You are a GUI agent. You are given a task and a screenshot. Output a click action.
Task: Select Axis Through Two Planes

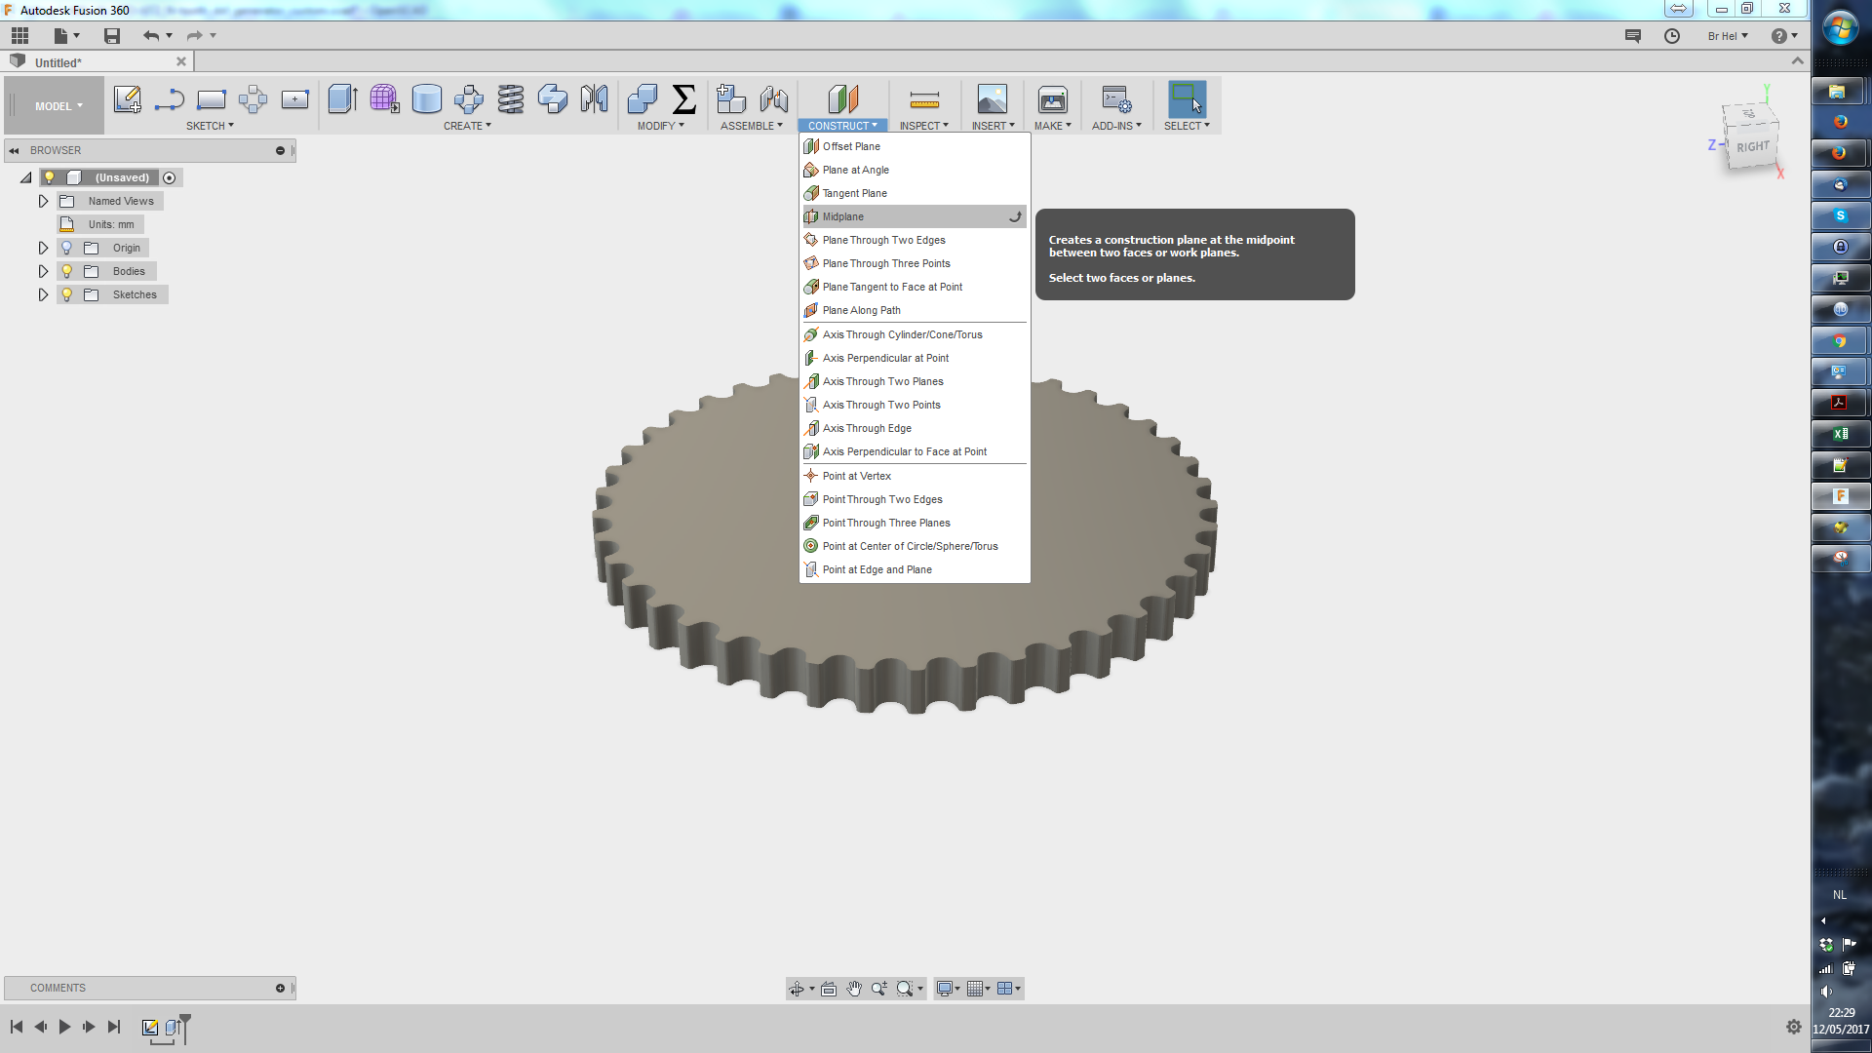tap(882, 381)
